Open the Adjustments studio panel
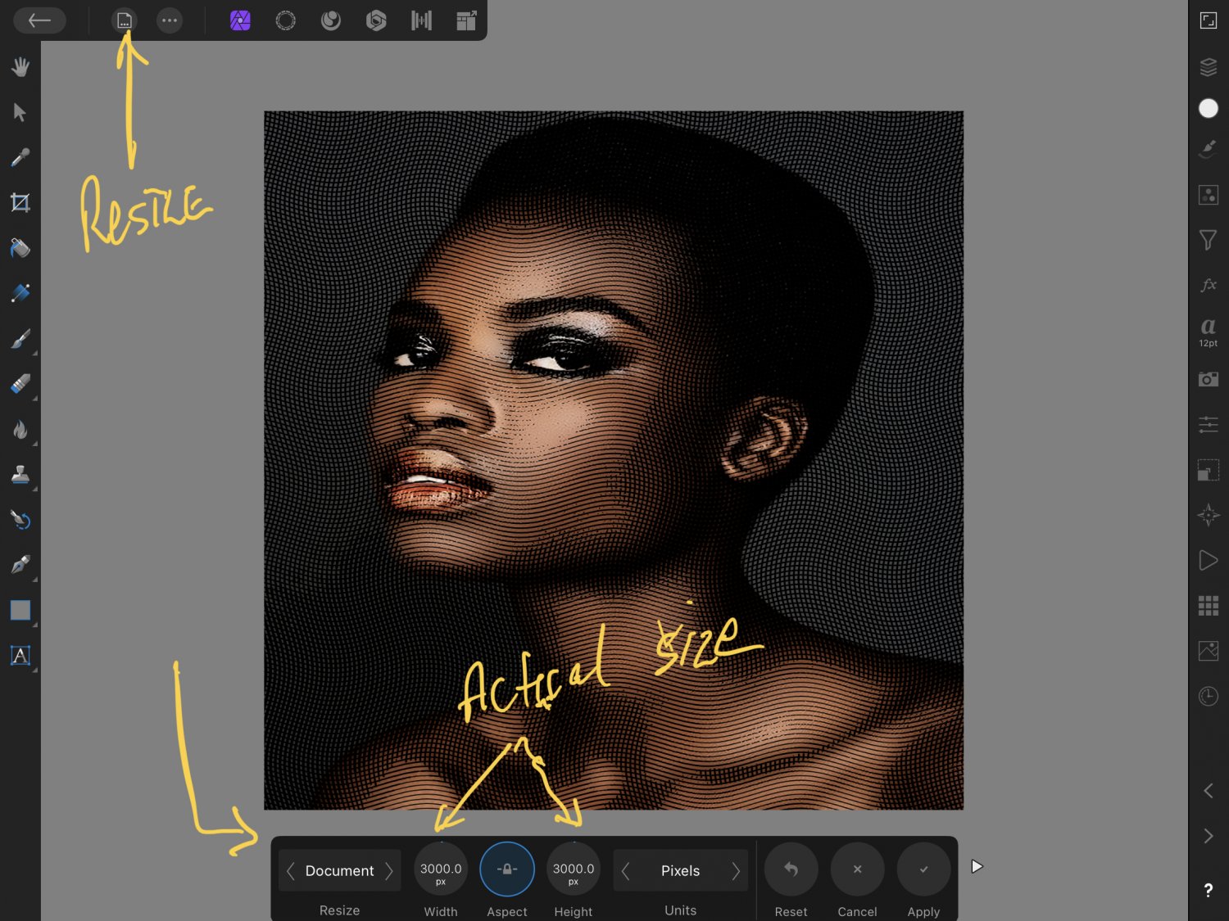This screenshot has width=1229, height=921. (x=1208, y=424)
